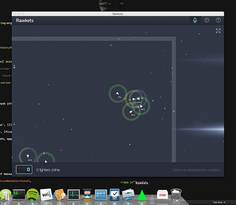Click the "Tab Size: 4" status in the editor
236x205 pixels.
(219, 202)
